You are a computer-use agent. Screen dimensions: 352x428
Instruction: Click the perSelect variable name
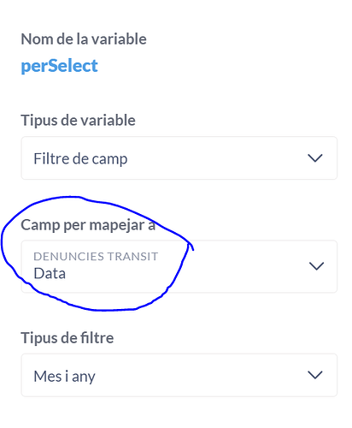[x=59, y=67]
